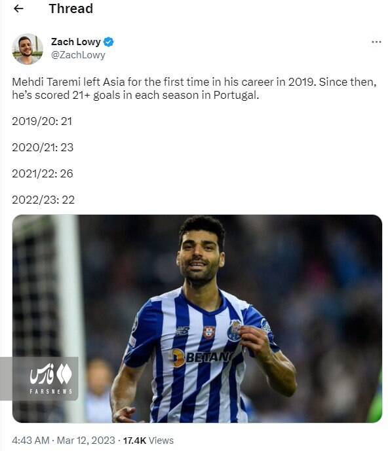Viewport: 390px width, 451px height.
Task: Click the blue verified badge
Action: pyautogui.click(x=109, y=42)
